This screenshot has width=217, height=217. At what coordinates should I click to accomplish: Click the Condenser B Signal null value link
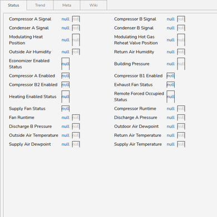pyautogui.click(x=171, y=28)
